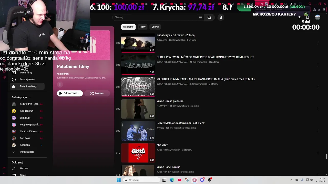Play the MÓW DO MNIE thumbnail

point(138,65)
